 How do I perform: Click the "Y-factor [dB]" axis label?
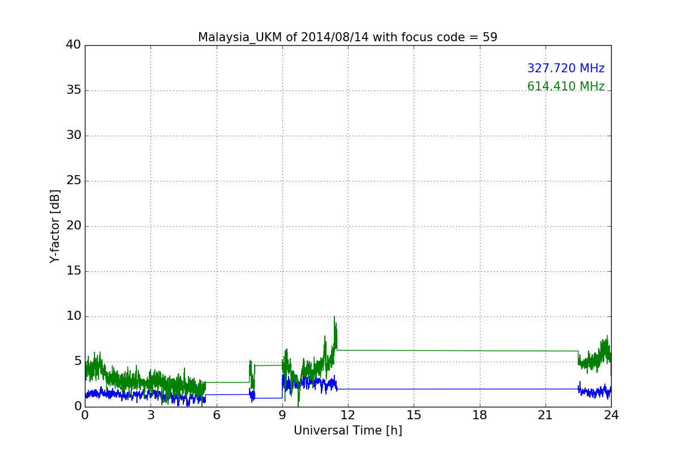(x=55, y=226)
